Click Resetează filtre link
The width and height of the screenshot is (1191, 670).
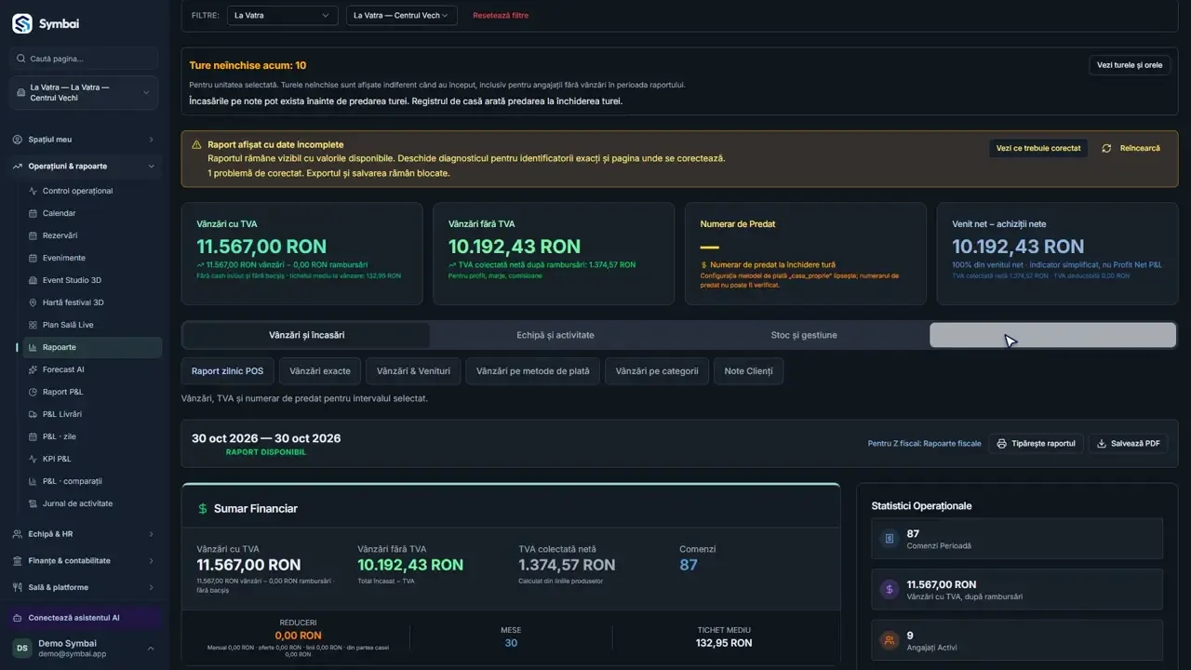click(501, 16)
